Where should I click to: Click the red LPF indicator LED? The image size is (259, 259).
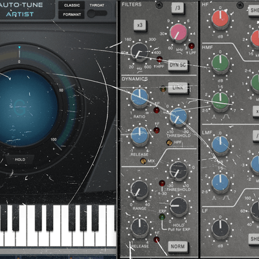point(191,46)
